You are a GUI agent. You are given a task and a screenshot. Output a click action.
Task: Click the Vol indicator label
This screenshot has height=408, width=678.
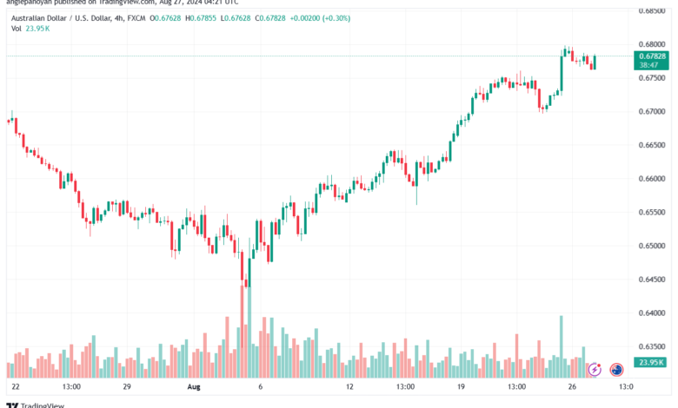(16, 29)
